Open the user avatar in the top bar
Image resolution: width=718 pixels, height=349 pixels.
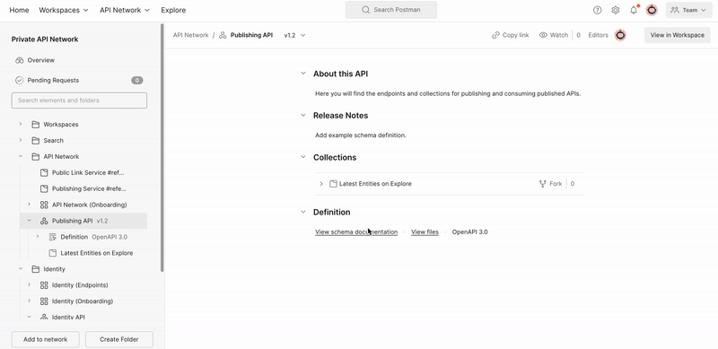(x=652, y=10)
